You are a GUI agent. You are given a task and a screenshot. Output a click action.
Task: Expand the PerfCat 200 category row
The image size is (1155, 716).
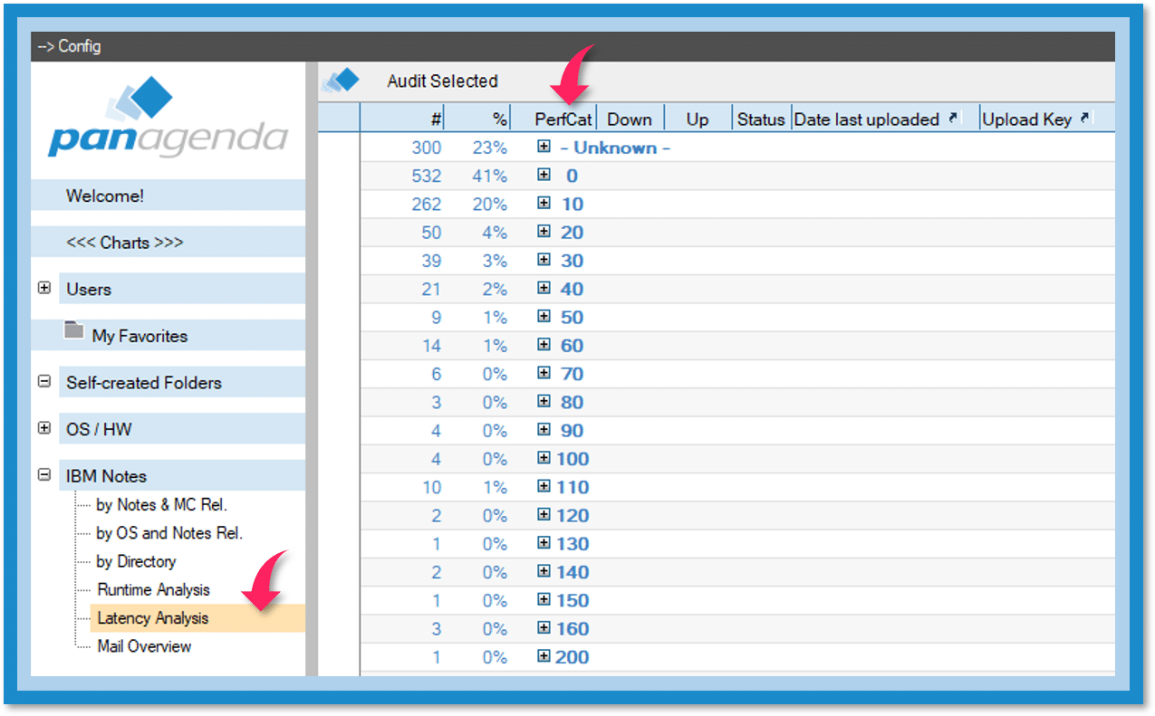point(544,656)
